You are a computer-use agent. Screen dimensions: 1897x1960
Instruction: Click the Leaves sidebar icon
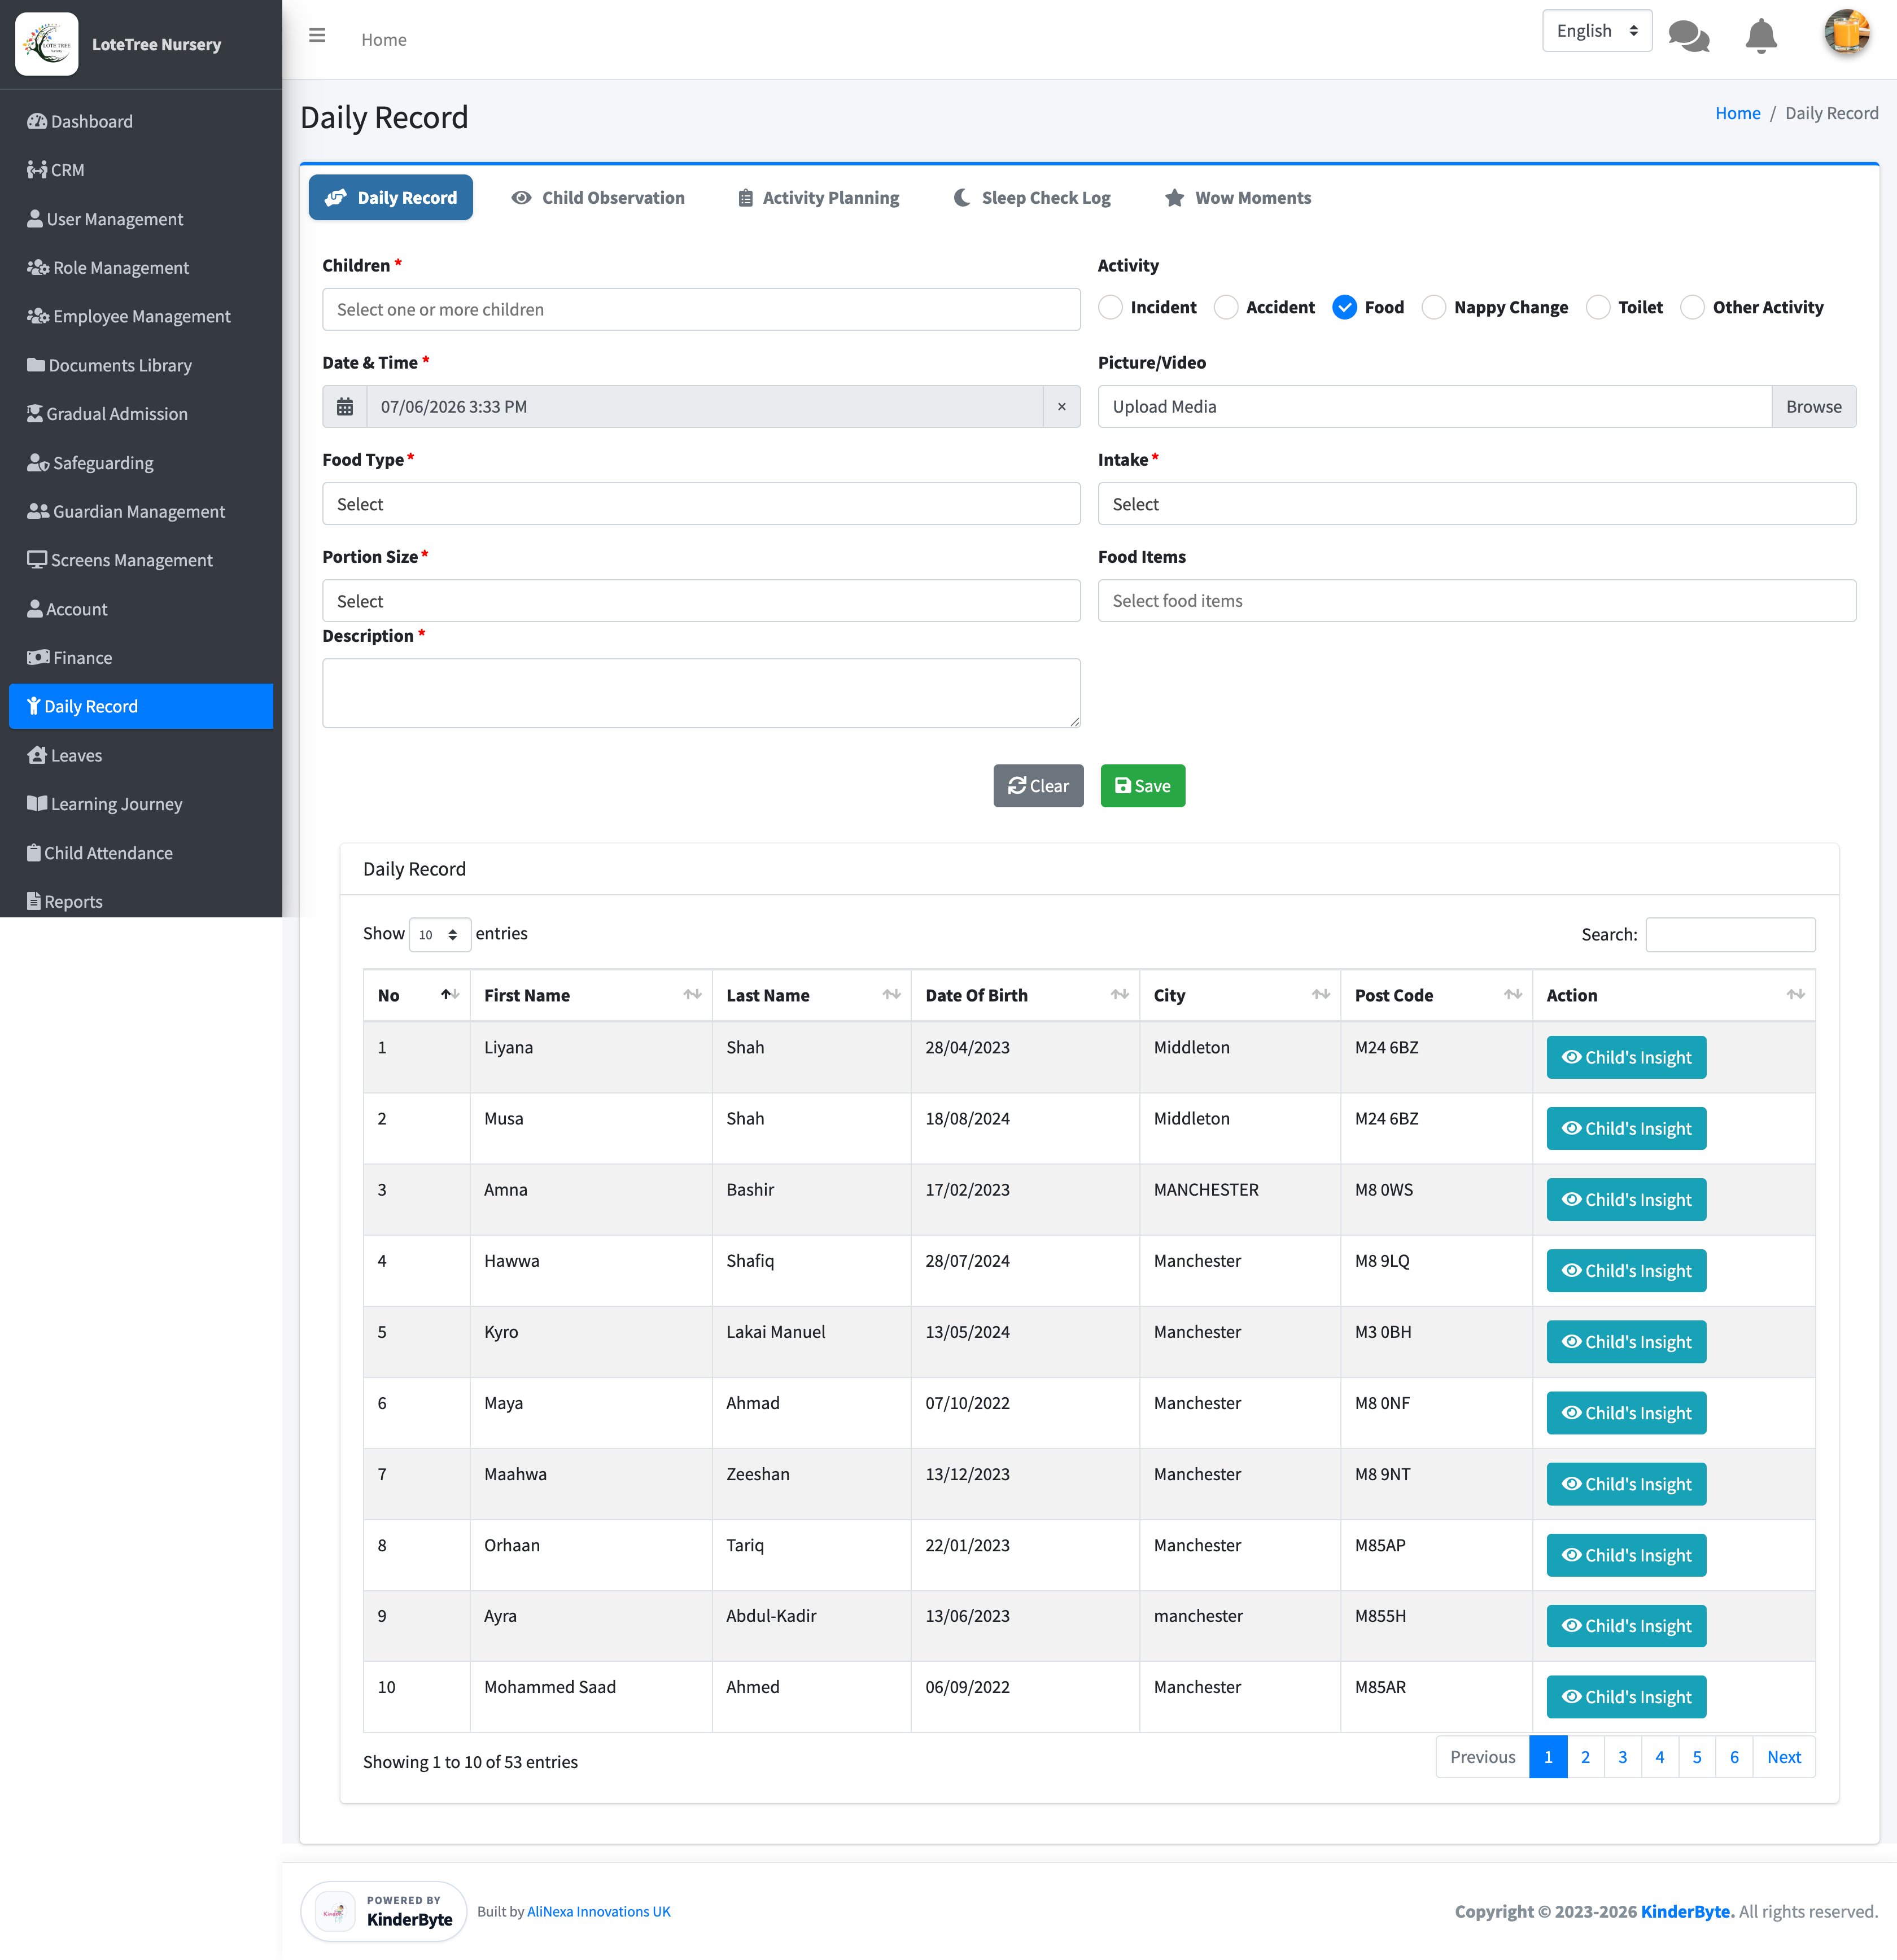(37, 755)
